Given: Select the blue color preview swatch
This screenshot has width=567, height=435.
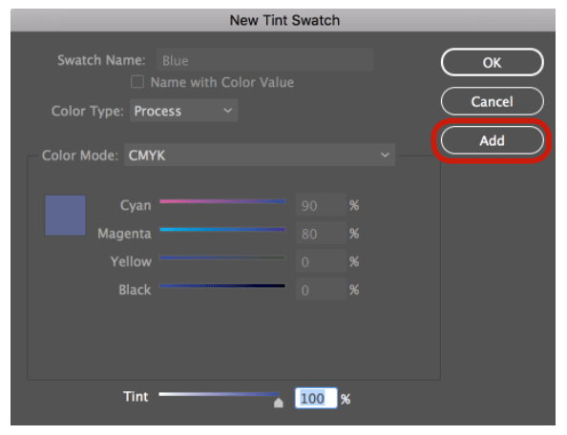Looking at the screenshot, I should (65, 216).
